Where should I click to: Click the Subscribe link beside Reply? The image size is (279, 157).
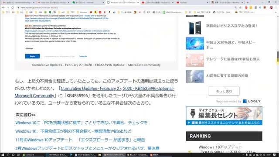pos(83,56)
